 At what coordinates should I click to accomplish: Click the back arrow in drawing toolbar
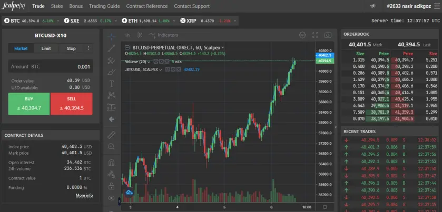[112, 119]
